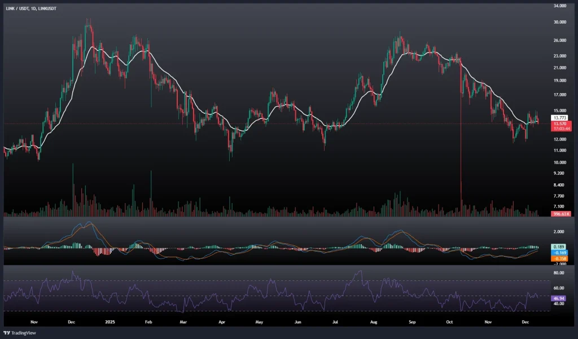The image size is (578, 339).
Task: Click the 80.00 RSI axis label
Action: click(x=559, y=272)
